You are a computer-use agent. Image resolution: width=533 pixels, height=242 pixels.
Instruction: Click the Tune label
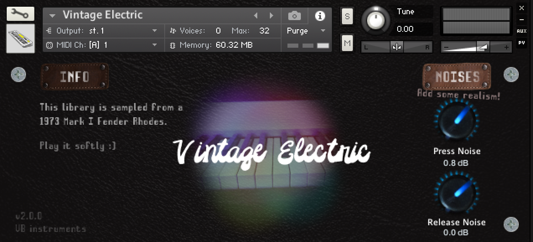405,12
